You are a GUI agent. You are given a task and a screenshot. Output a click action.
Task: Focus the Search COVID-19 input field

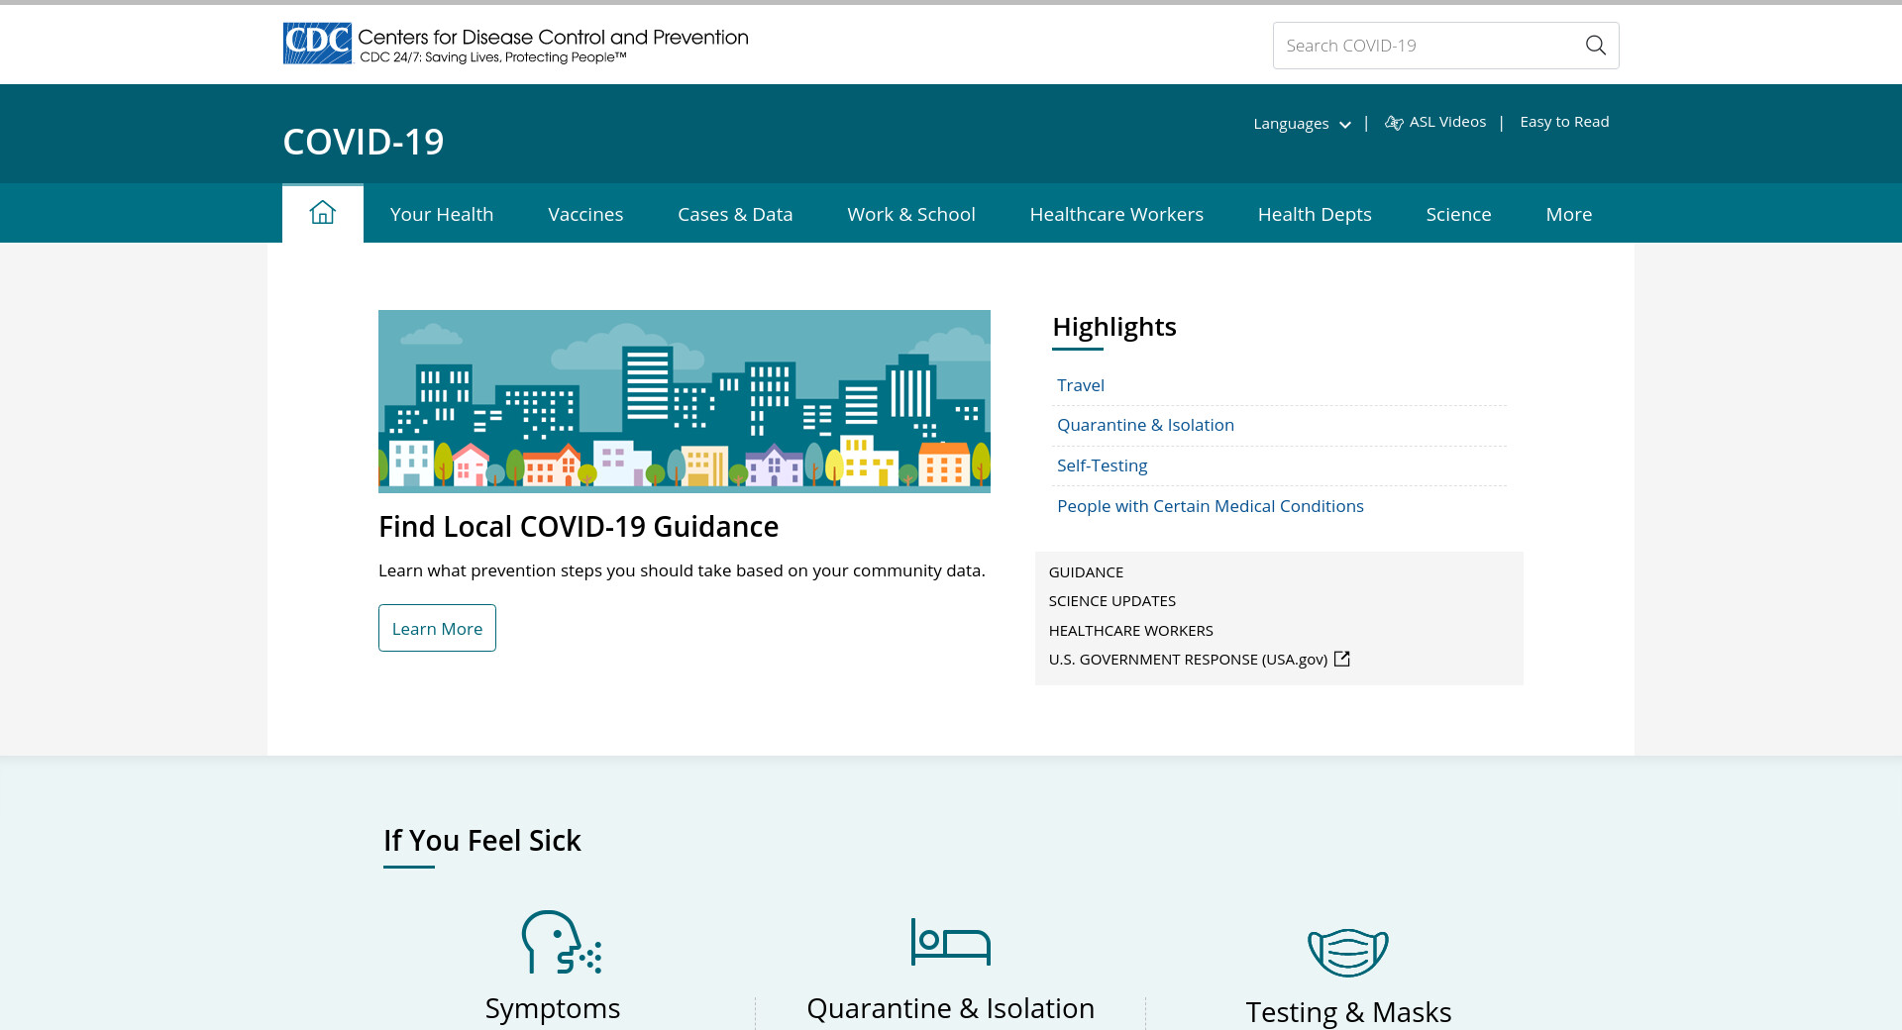click(x=1425, y=46)
